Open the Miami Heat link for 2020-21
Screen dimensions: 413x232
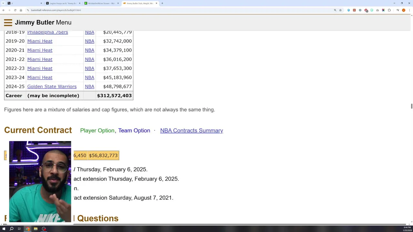click(x=40, y=50)
